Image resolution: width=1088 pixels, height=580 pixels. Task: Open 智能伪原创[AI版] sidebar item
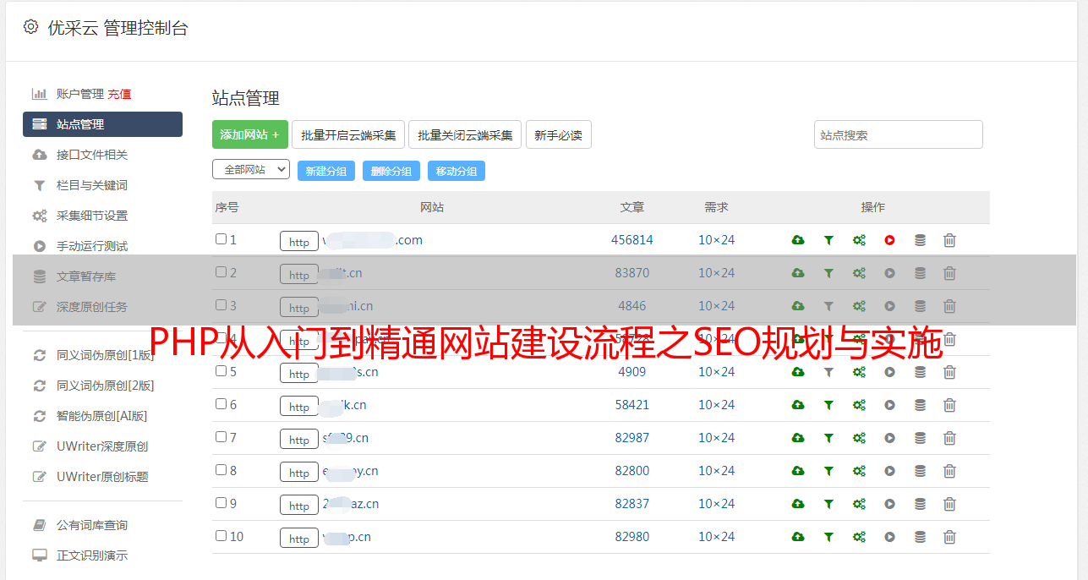tap(102, 416)
